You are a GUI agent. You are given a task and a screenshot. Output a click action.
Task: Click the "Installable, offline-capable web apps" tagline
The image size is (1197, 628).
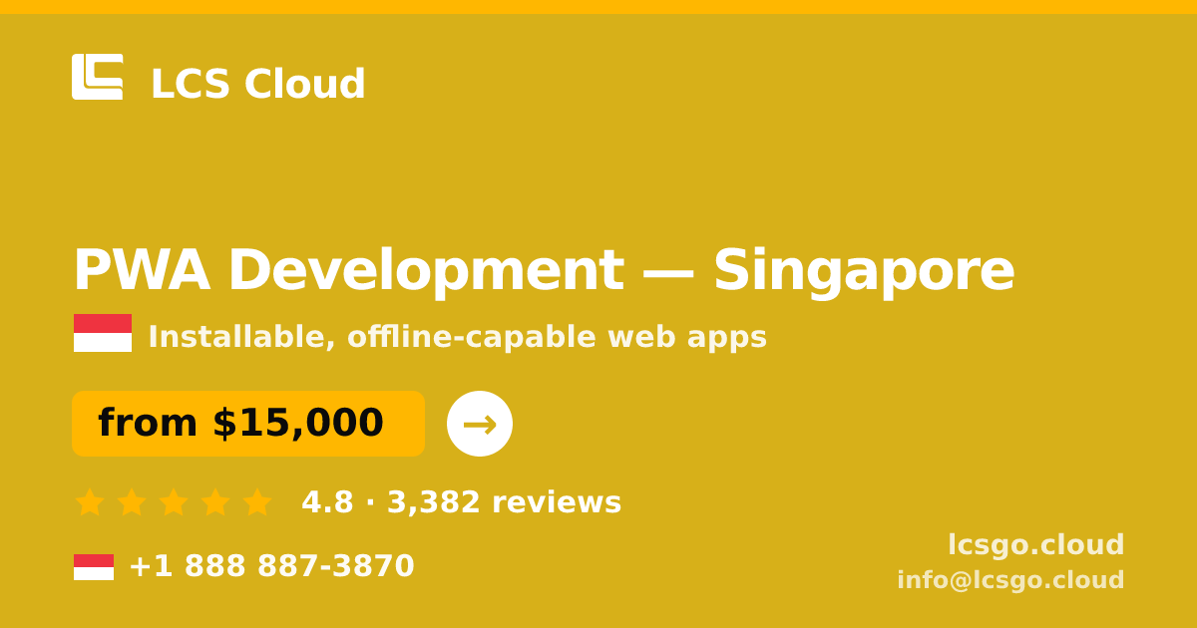click(458, 337)
